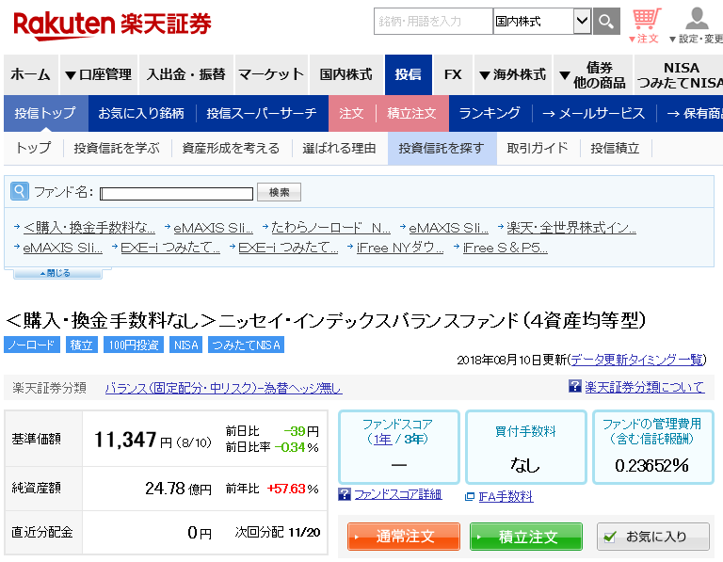Screen dimensions: 723x562
Task: Open the データ更新タイミング一覧 link
Action: click(x=637, y=360)
